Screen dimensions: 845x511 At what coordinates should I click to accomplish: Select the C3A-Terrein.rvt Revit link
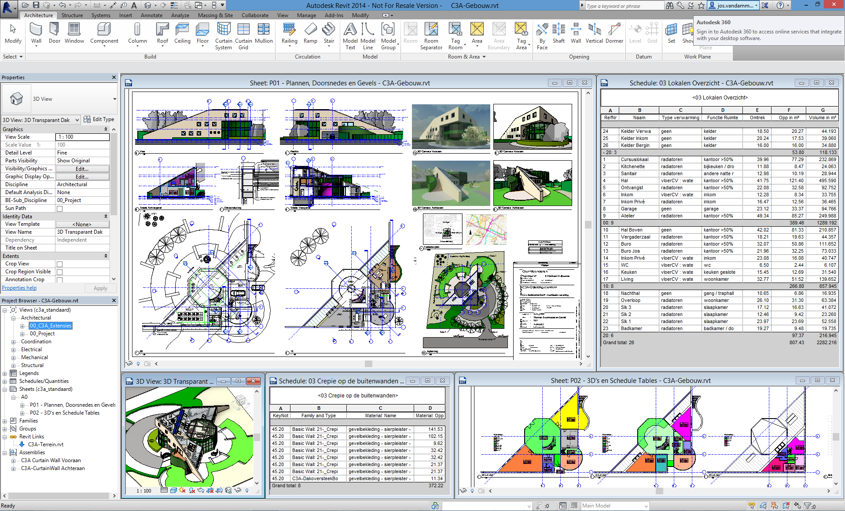click(46, 445)
